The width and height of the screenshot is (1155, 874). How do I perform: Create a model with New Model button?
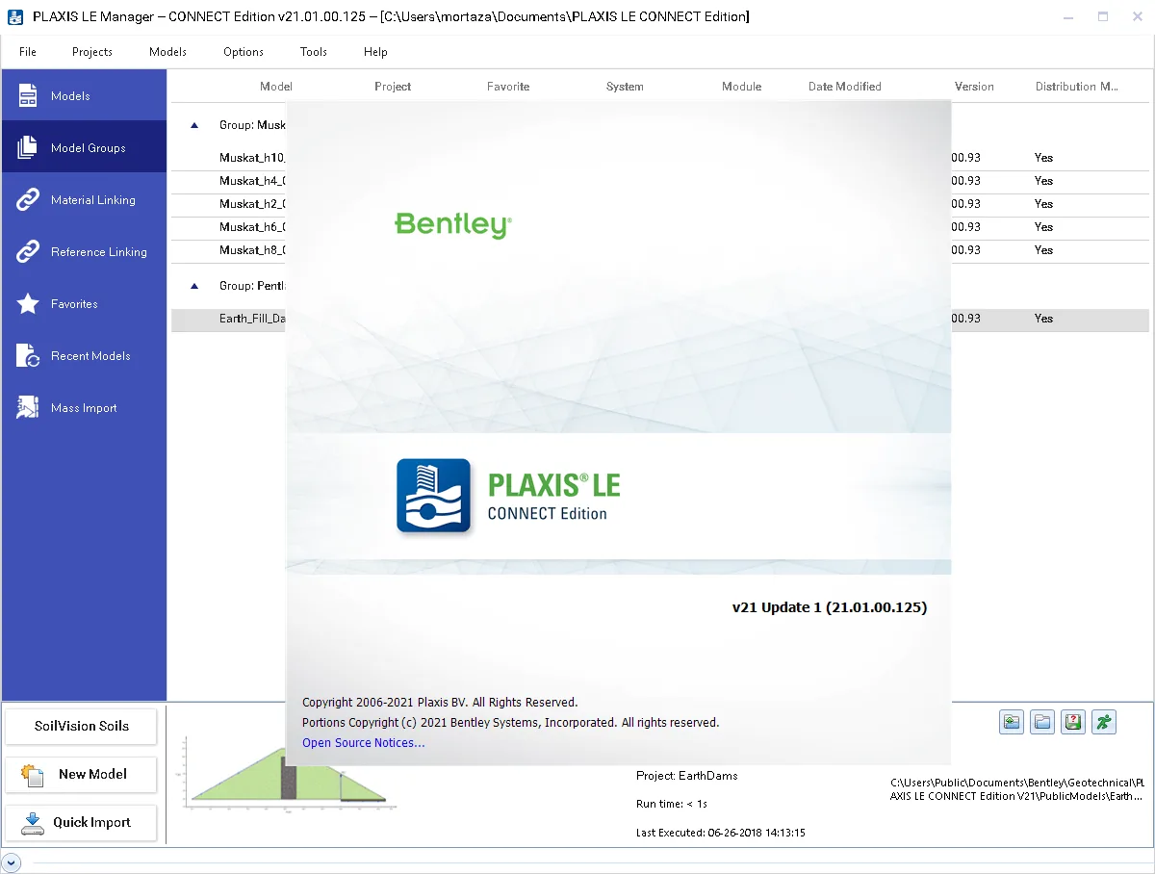81,774
